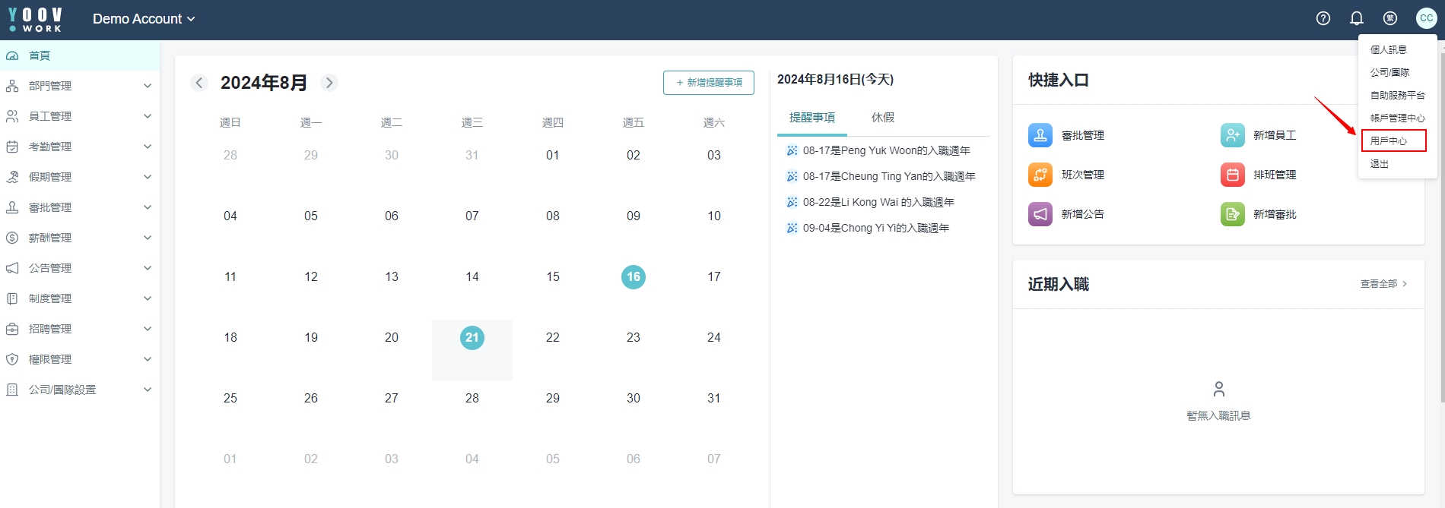The height and width of the screenshot is (508, 1445).
Task: Expand the Demo Account dropdown
Action: [144, 19]
